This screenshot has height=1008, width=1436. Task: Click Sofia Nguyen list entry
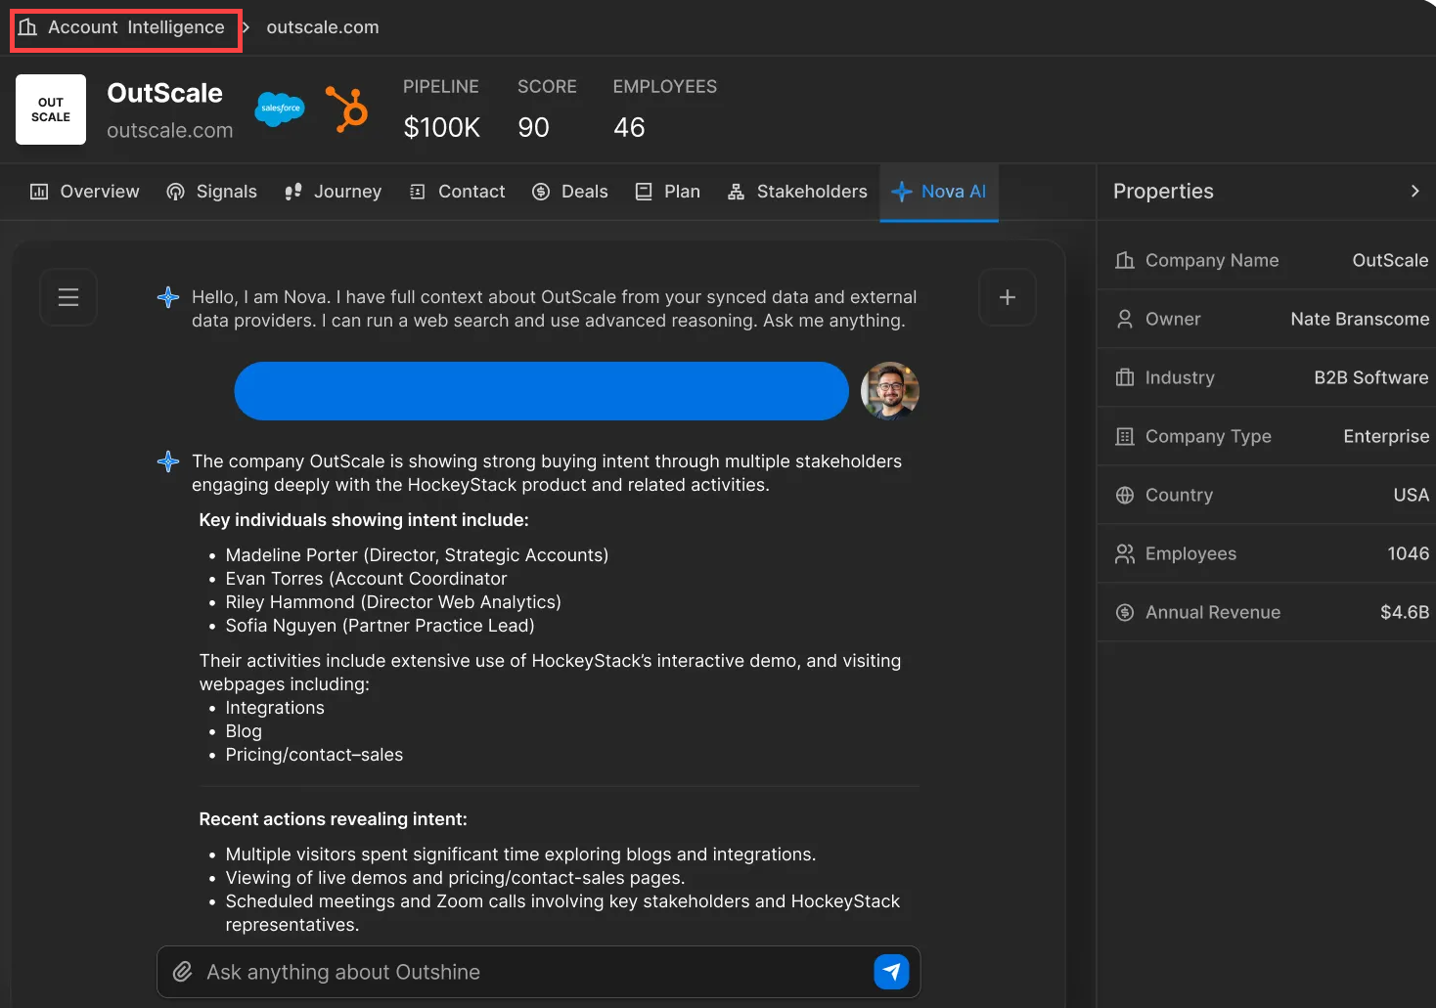[380, 626]
